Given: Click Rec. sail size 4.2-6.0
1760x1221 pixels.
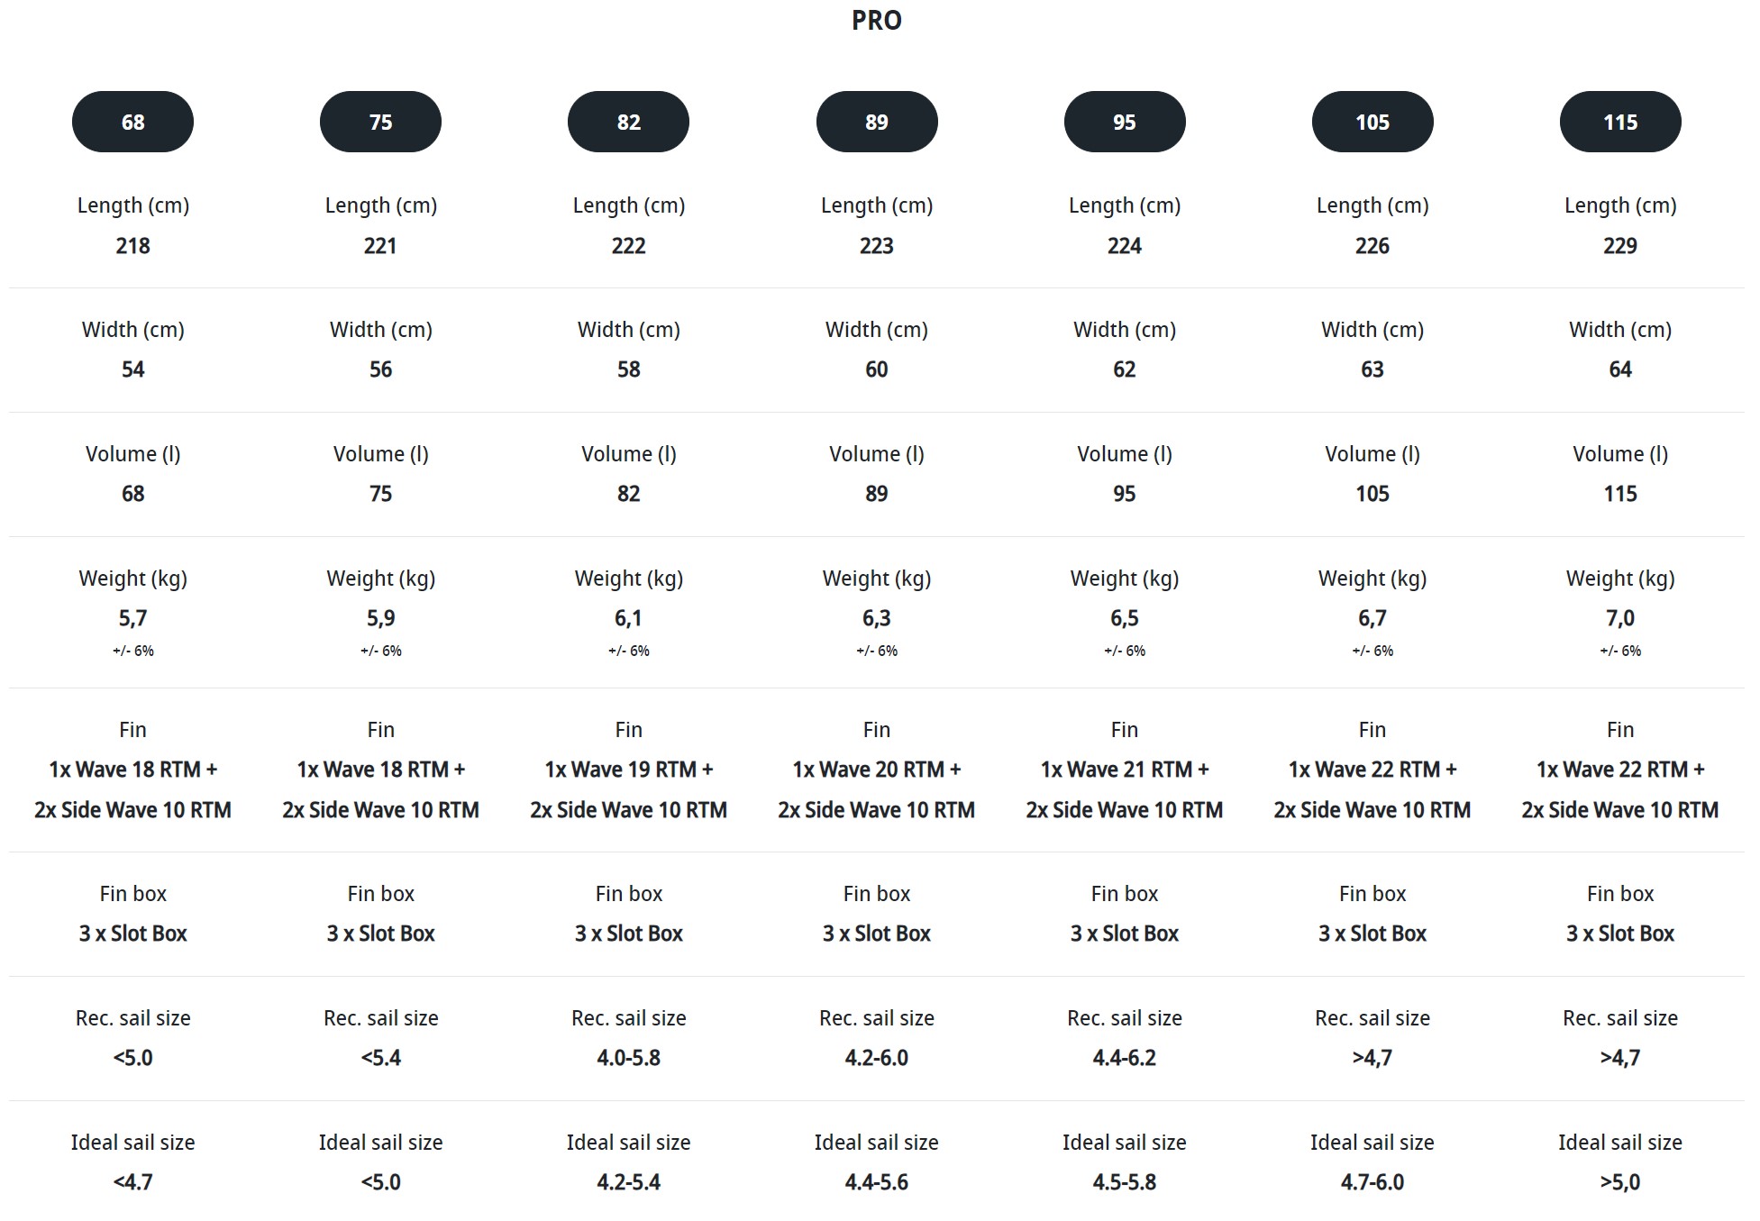Looking at the screenshot, I should [877, 1058].
